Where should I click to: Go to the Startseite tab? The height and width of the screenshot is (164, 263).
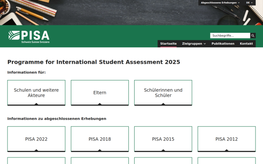(168, 44)
